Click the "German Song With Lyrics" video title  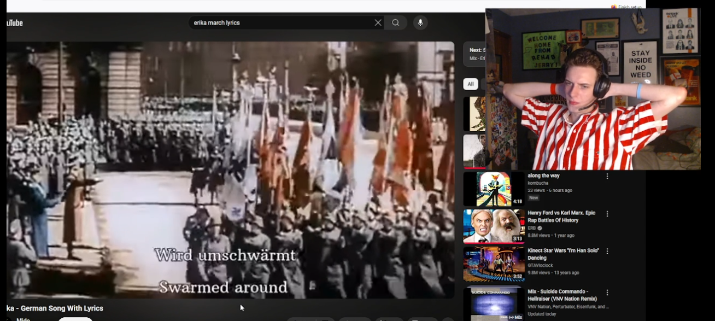[x=55, y=308]
